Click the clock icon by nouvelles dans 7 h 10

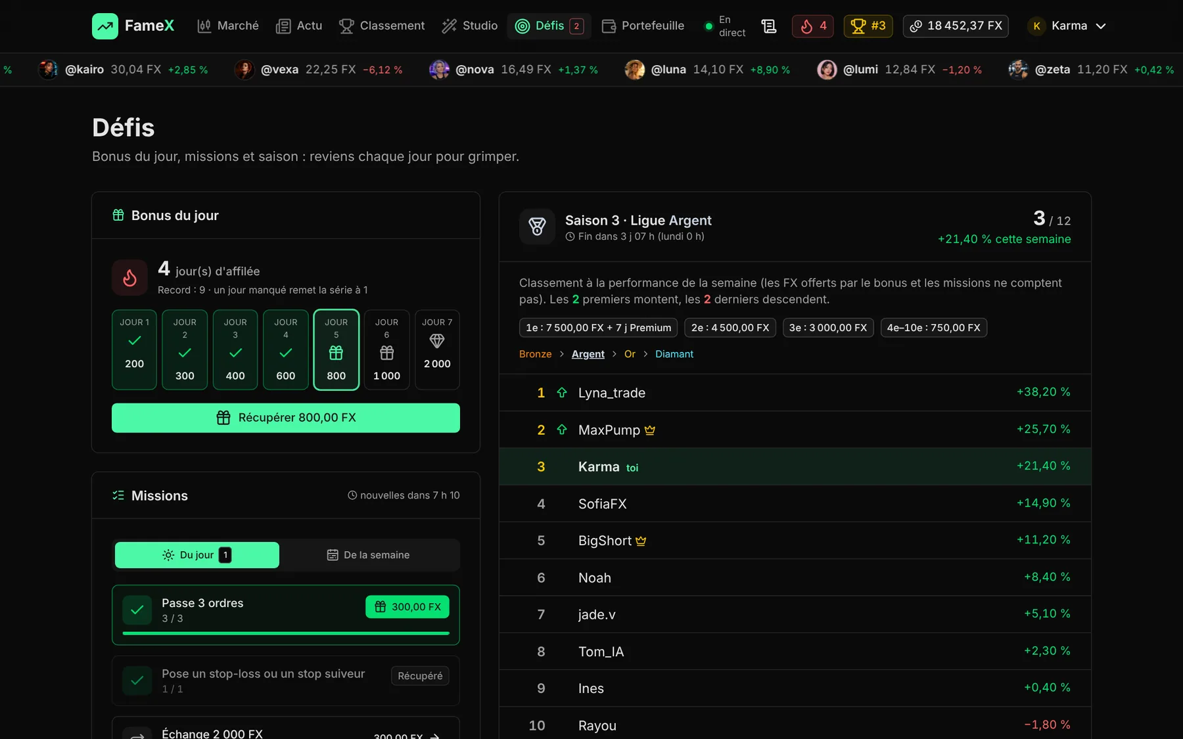[352, 495]
